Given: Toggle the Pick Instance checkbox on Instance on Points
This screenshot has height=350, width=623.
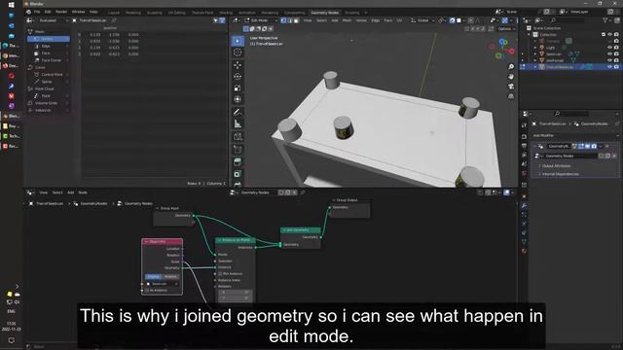Looking at the screenshot, I should point(220,274).
